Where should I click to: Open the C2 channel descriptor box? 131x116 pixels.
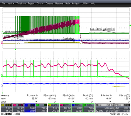18,108
